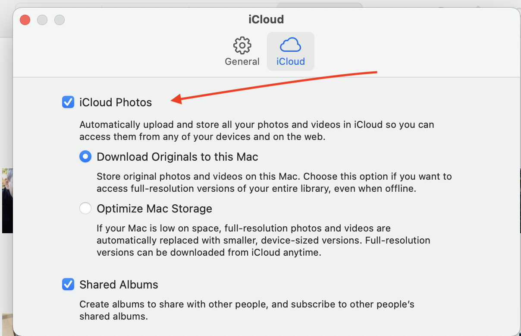Click the Automatically upload and store description

pos(257,131)
